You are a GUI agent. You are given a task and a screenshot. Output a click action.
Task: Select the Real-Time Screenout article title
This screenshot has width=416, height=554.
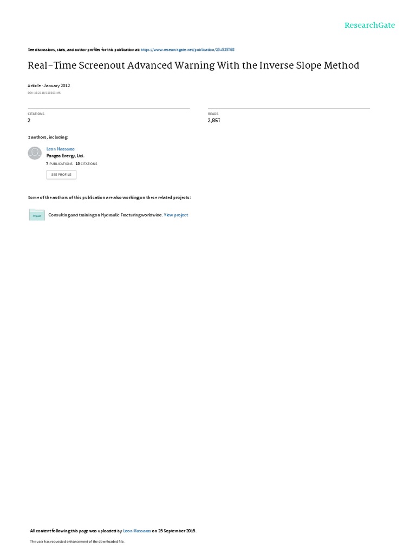193,65
